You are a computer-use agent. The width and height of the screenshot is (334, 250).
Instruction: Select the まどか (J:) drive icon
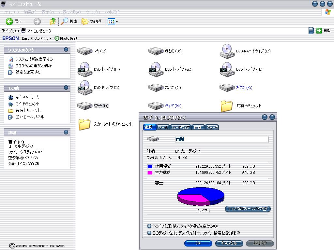point(156,88)
